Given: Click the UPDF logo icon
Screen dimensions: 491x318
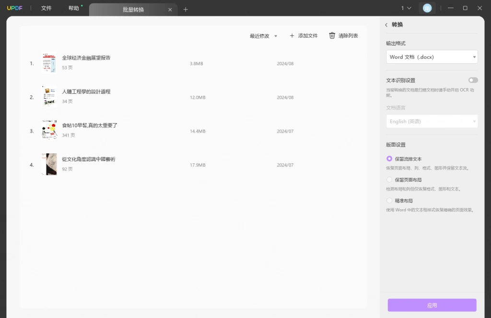Looking at the screenshot, I should [15, 8].
